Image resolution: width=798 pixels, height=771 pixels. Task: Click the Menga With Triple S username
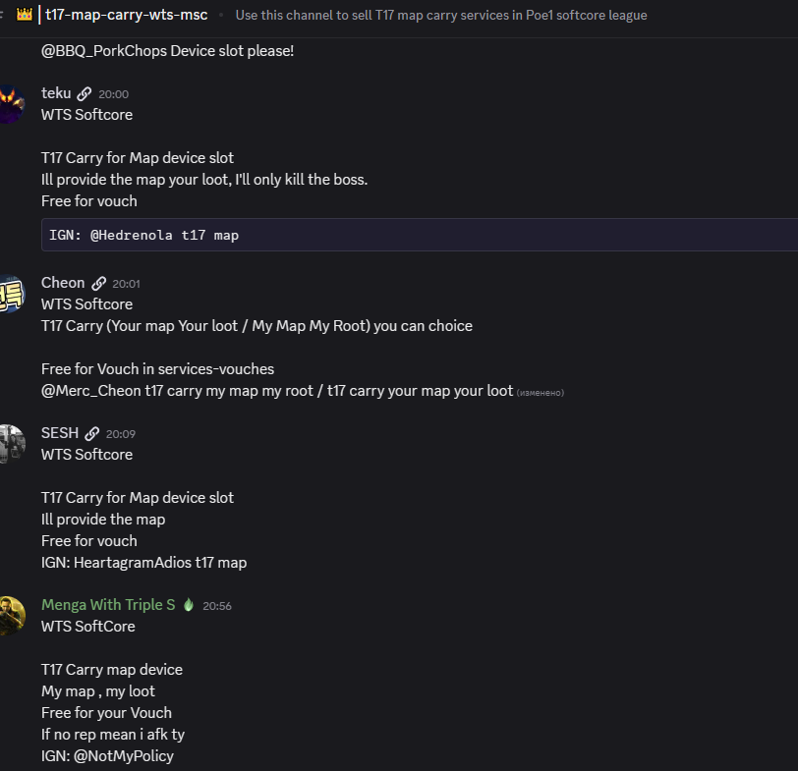pos(108,605)
